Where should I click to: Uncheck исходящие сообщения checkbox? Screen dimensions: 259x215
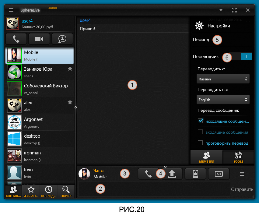(x=200, y=121)
